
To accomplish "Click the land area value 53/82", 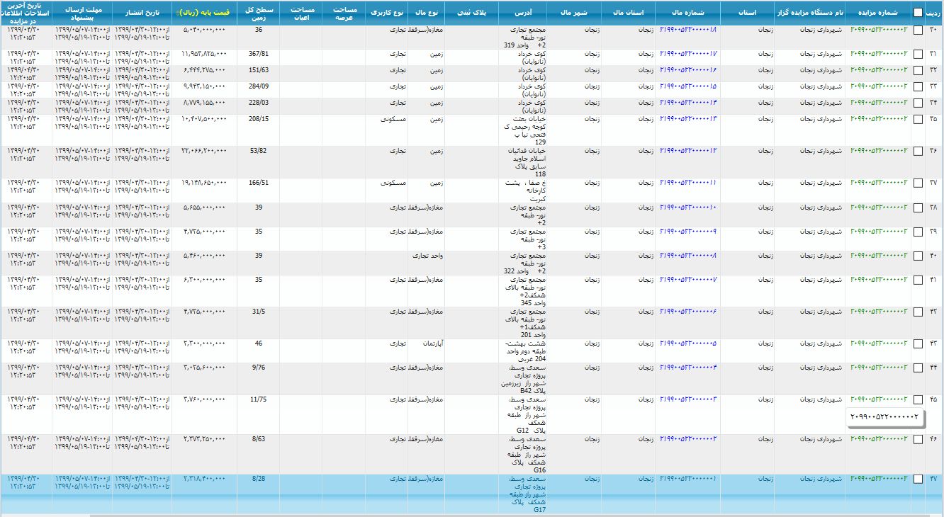I will click(259, 151).
